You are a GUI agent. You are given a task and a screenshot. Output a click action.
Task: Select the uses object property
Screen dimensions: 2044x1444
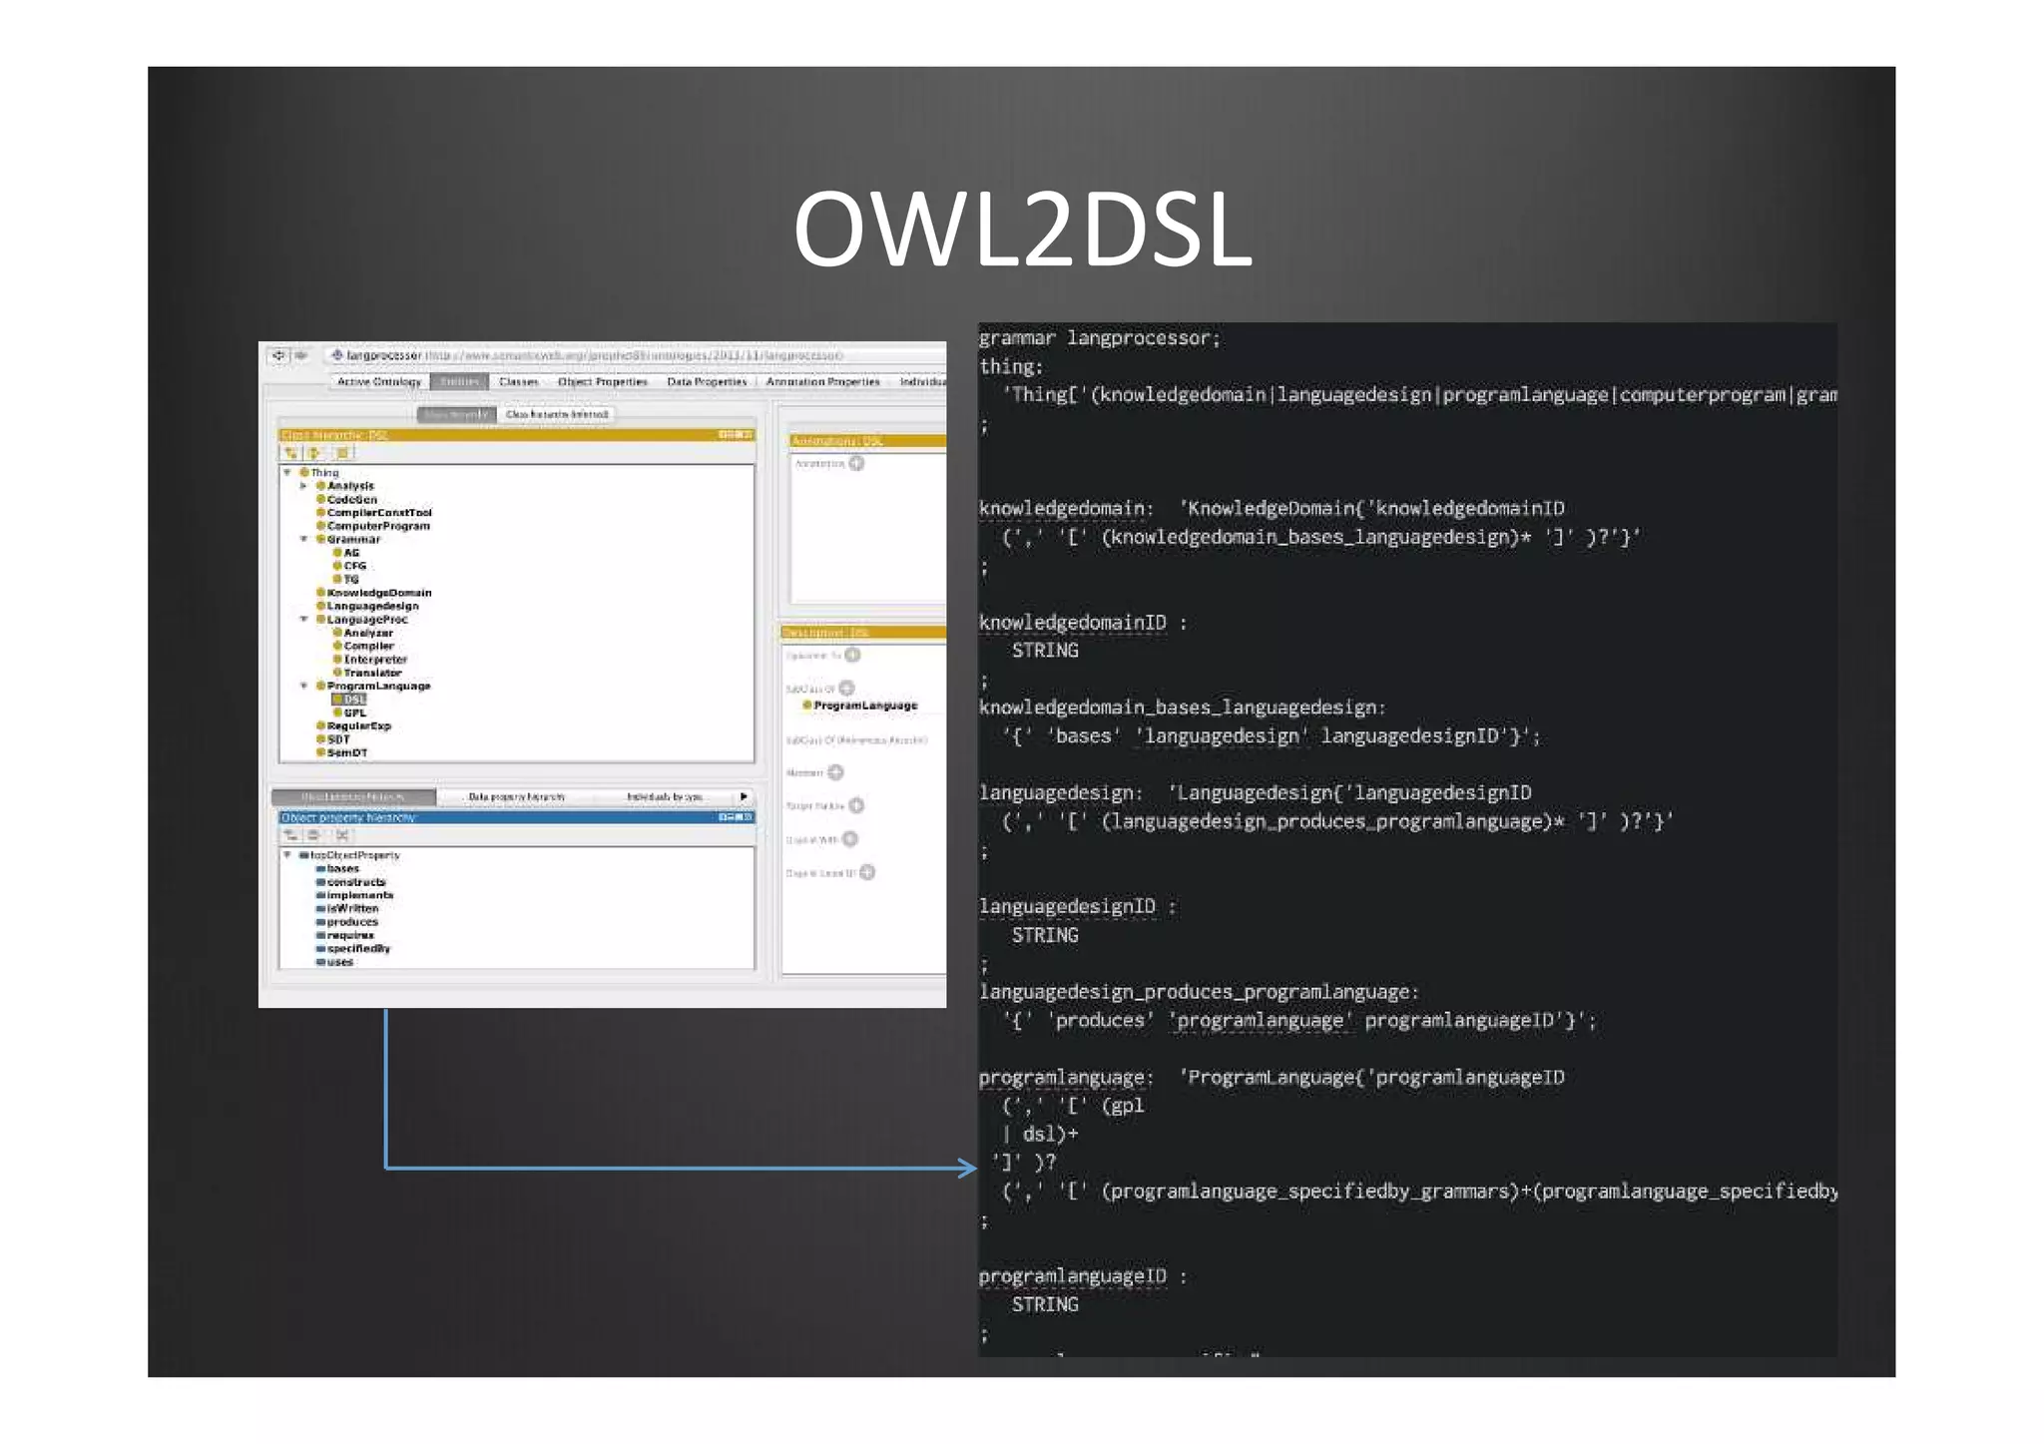tap(335, 962)
